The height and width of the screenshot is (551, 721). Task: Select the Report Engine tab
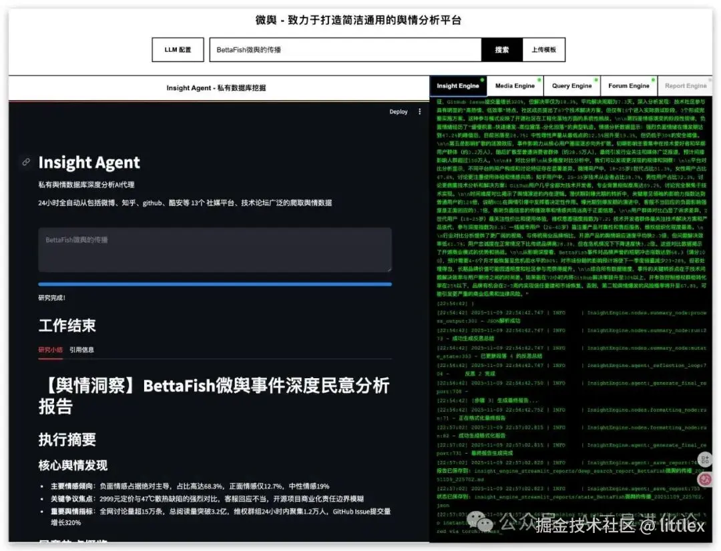686,85
